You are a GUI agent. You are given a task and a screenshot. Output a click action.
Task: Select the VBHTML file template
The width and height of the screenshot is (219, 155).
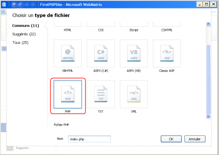click(x=68, y=54)
